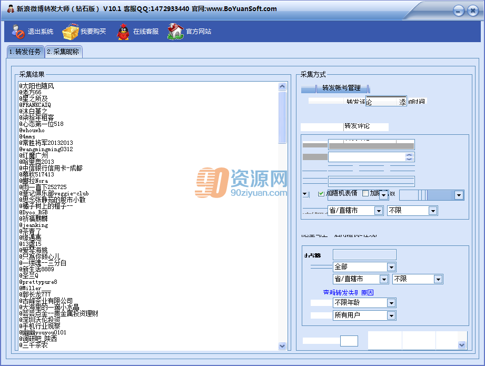Click small dropdown arrow left of 加随机表情
The width and height of the screenshot is (485, 366).
[305, 194]
